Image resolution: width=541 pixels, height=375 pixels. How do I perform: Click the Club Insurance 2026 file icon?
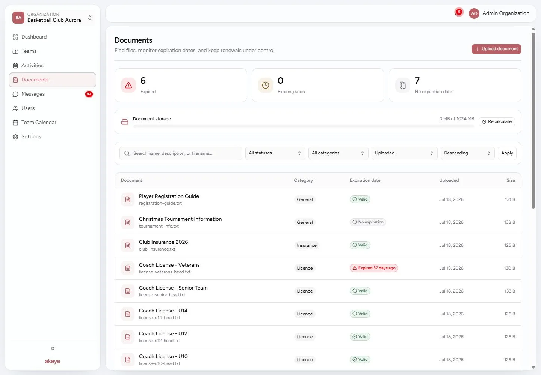tap(128, 245)
